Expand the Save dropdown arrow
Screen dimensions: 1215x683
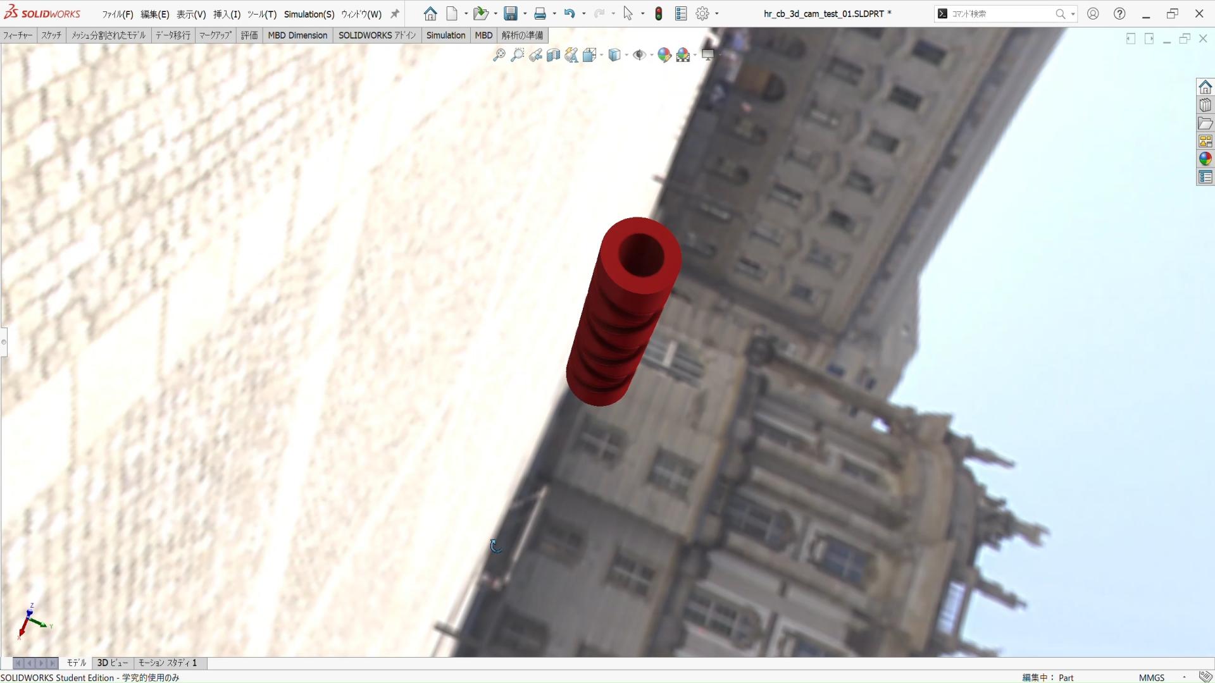click(525, 13)
